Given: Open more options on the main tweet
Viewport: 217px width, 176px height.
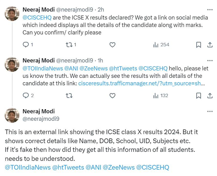Looking at the screenshot, I should click(210, 112).
